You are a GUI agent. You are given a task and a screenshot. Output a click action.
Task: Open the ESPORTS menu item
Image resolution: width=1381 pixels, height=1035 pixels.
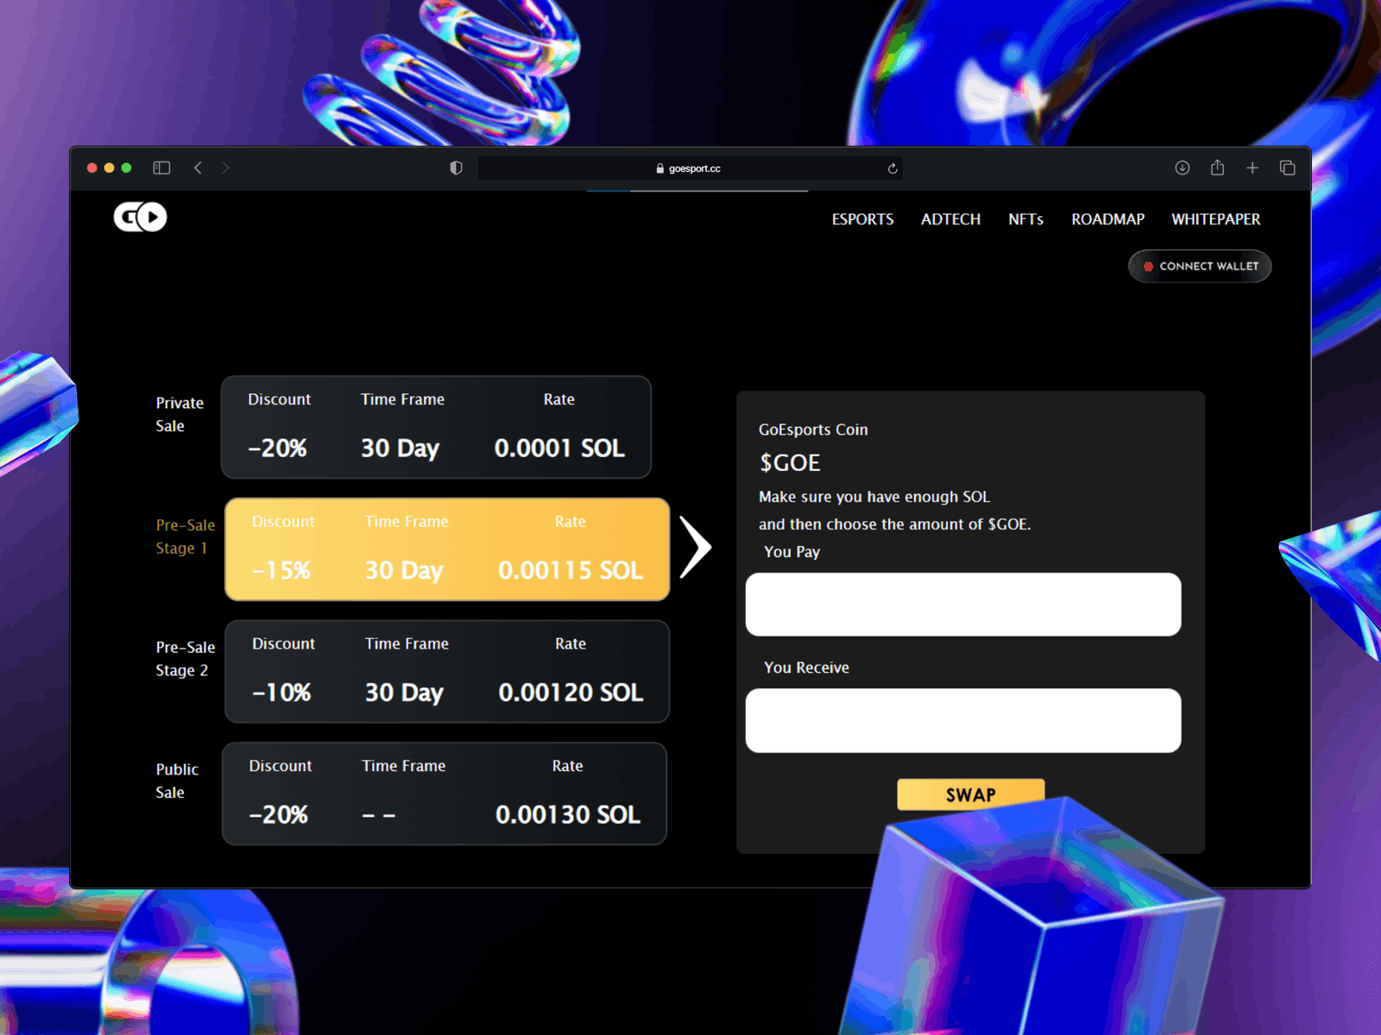pos(862,219)
